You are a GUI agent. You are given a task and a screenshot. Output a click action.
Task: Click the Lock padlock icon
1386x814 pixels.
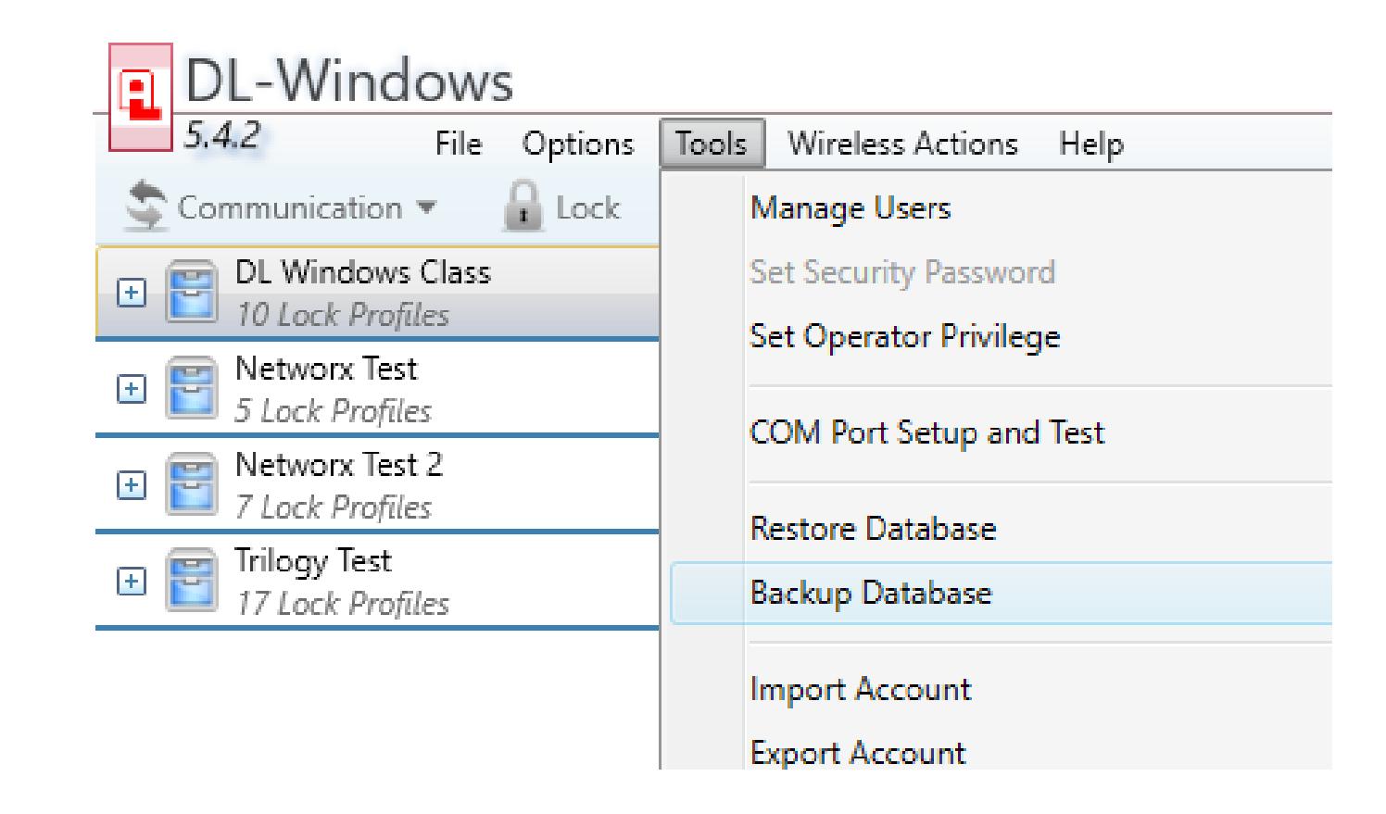(x=522, y=207)
